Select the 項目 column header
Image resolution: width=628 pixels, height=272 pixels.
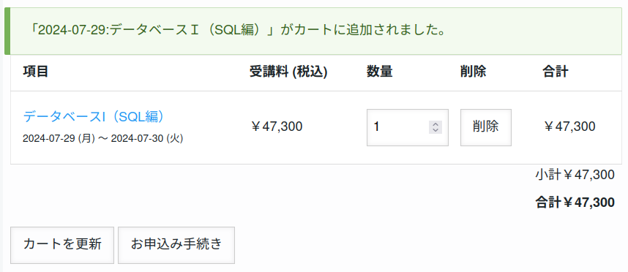pos(36,72)
